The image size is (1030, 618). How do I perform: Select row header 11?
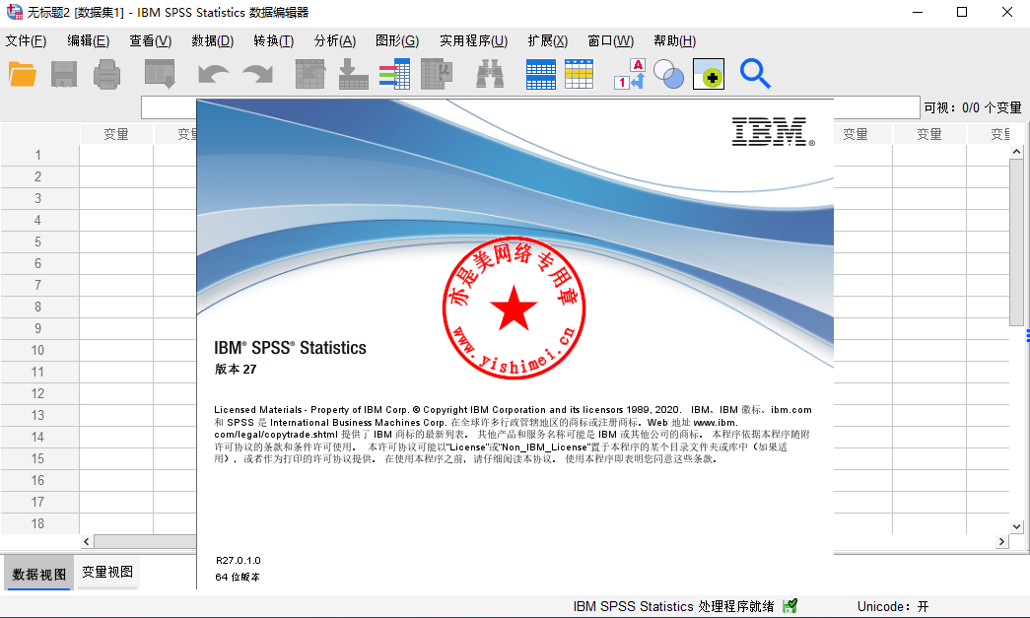pos(38,372)
